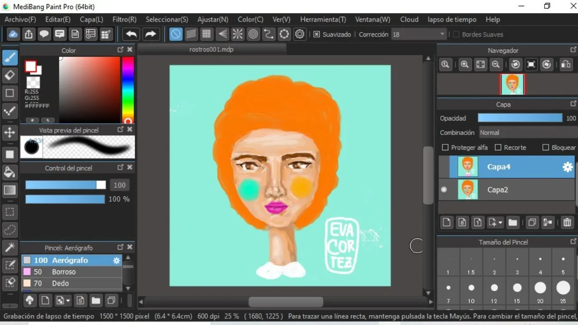Open snap settings gear
The width and height of the screenshot is (578, 325).
point(299,34)
